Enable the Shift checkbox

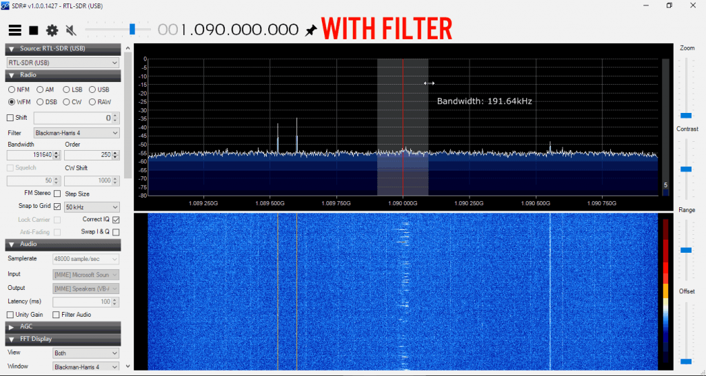[x=10, y=118]
